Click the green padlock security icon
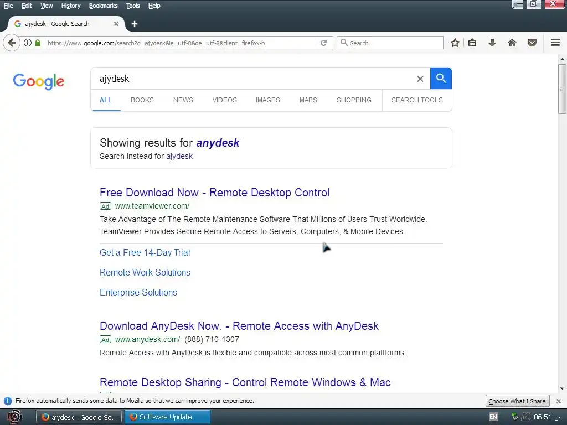The image size is (567, 425). tap(38, 43)
